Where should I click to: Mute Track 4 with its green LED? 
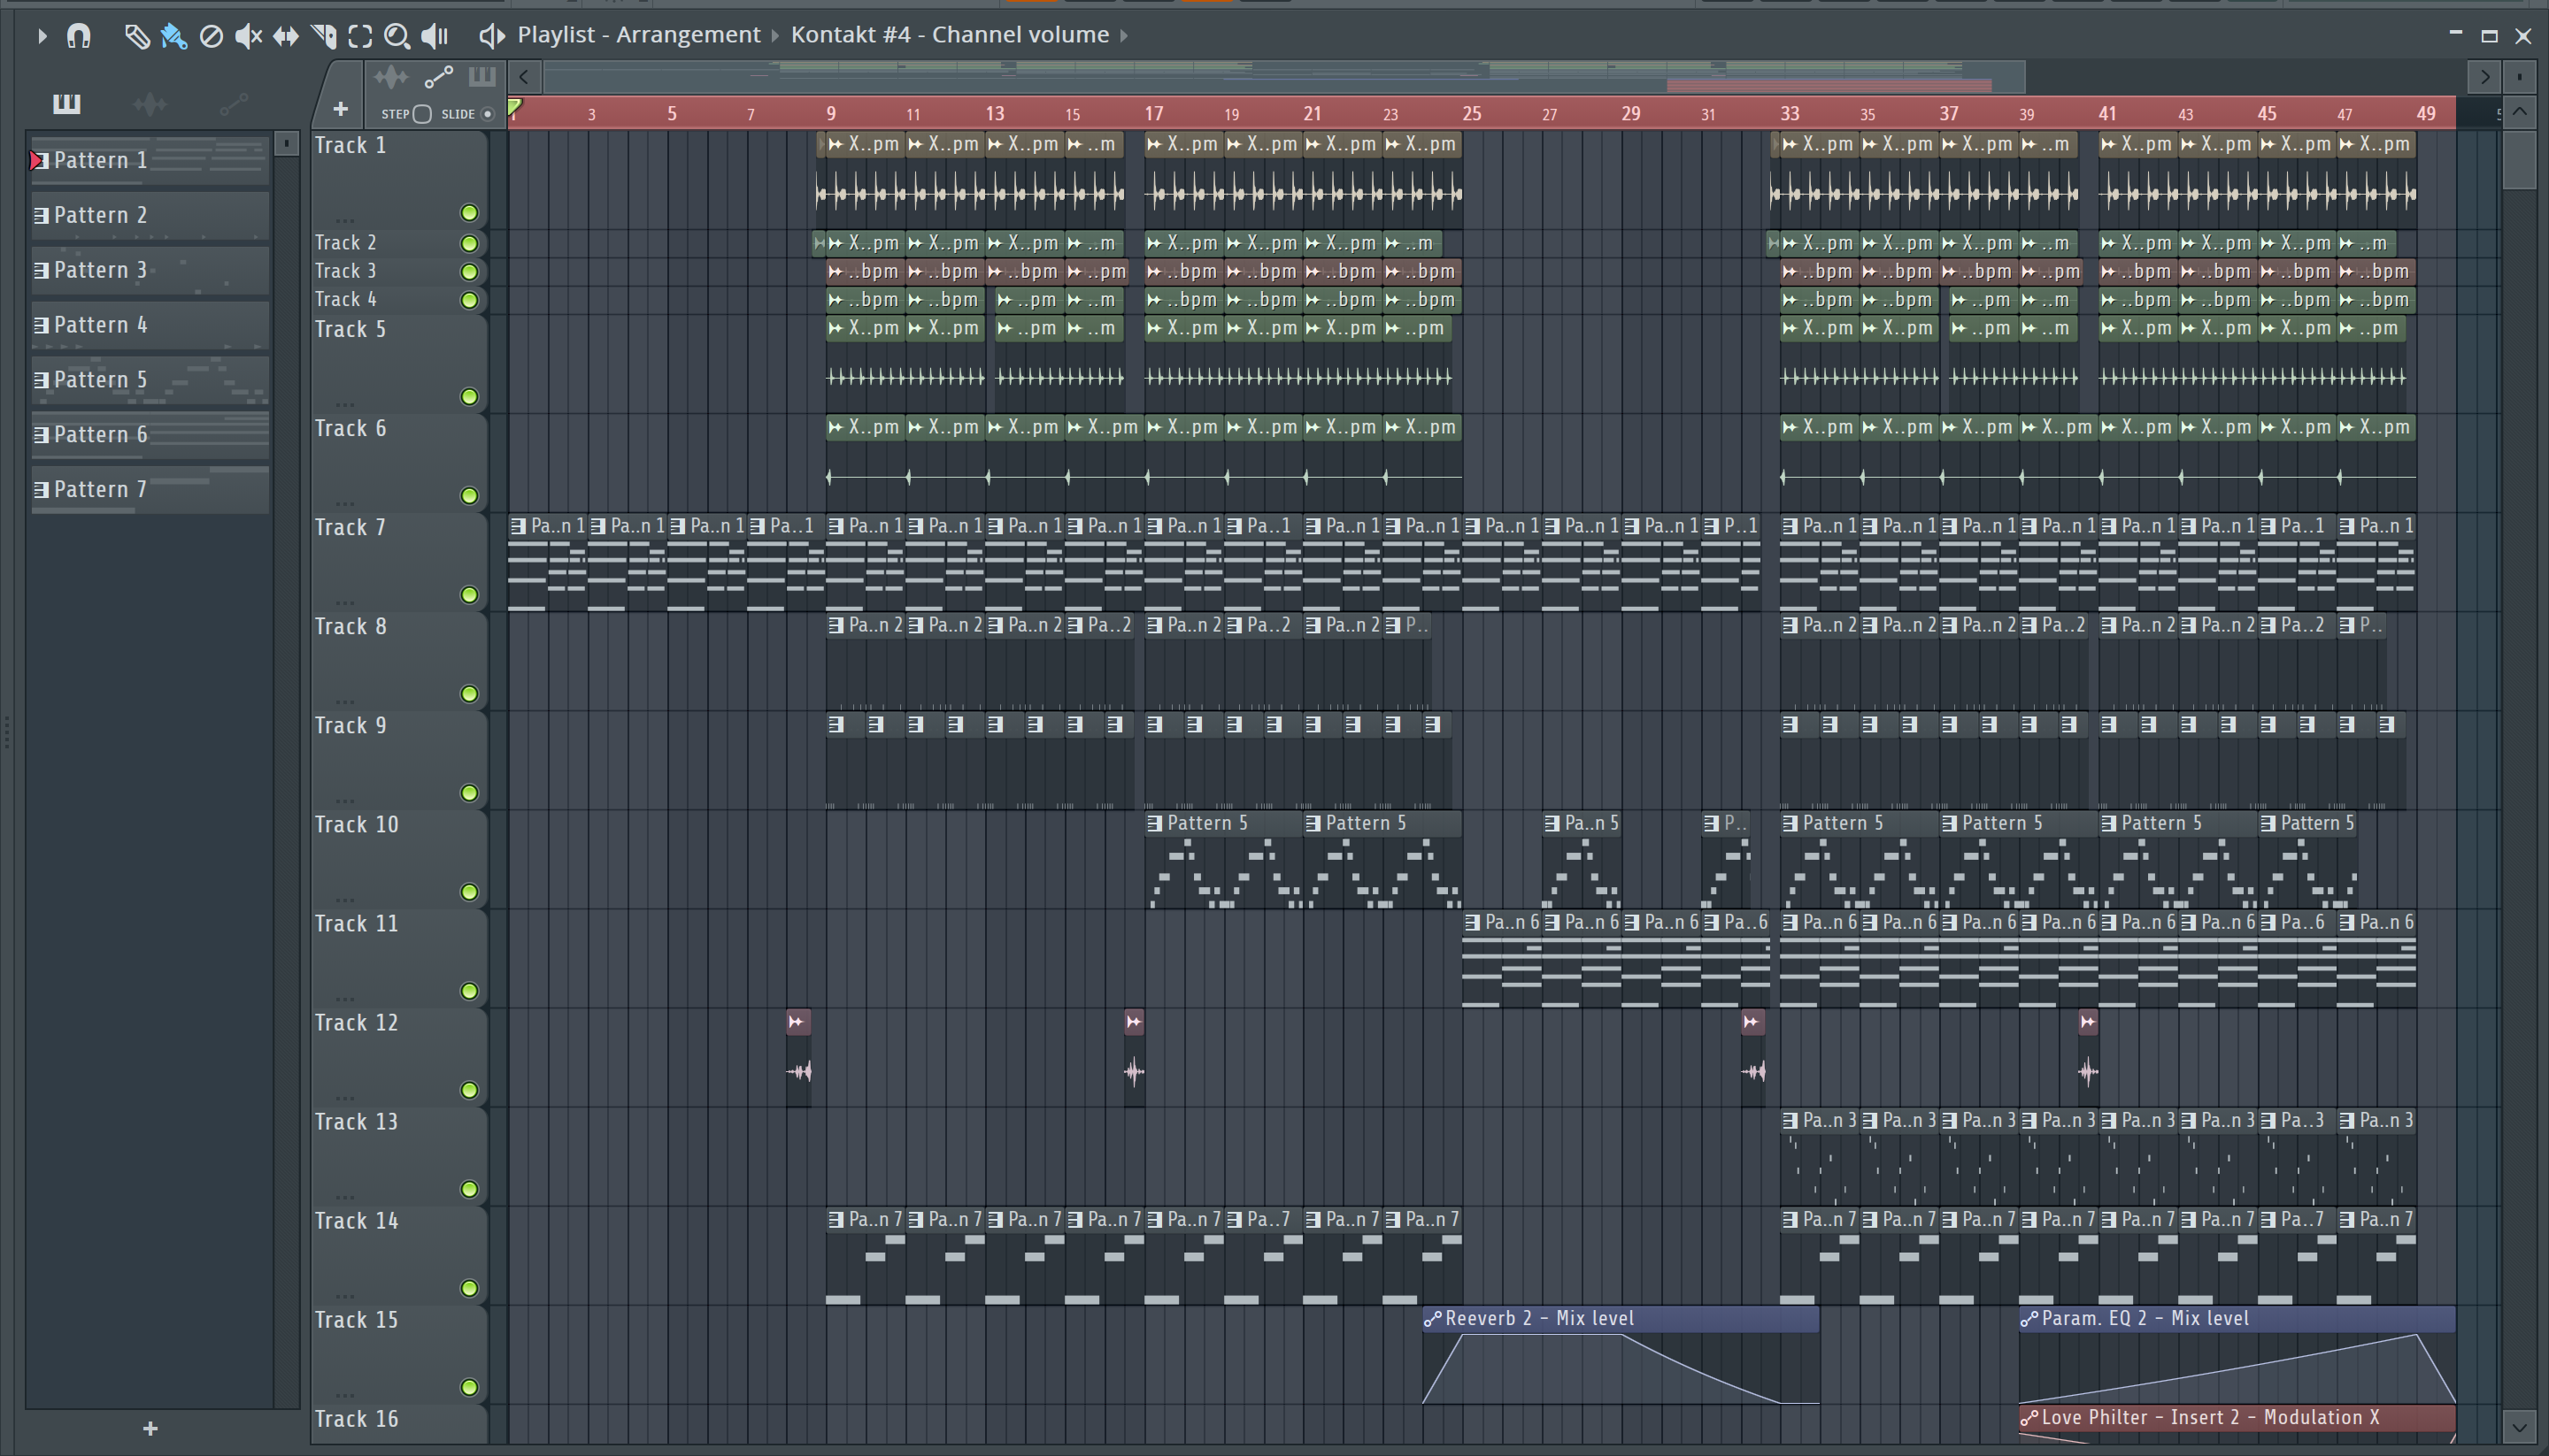click(469, 300)
